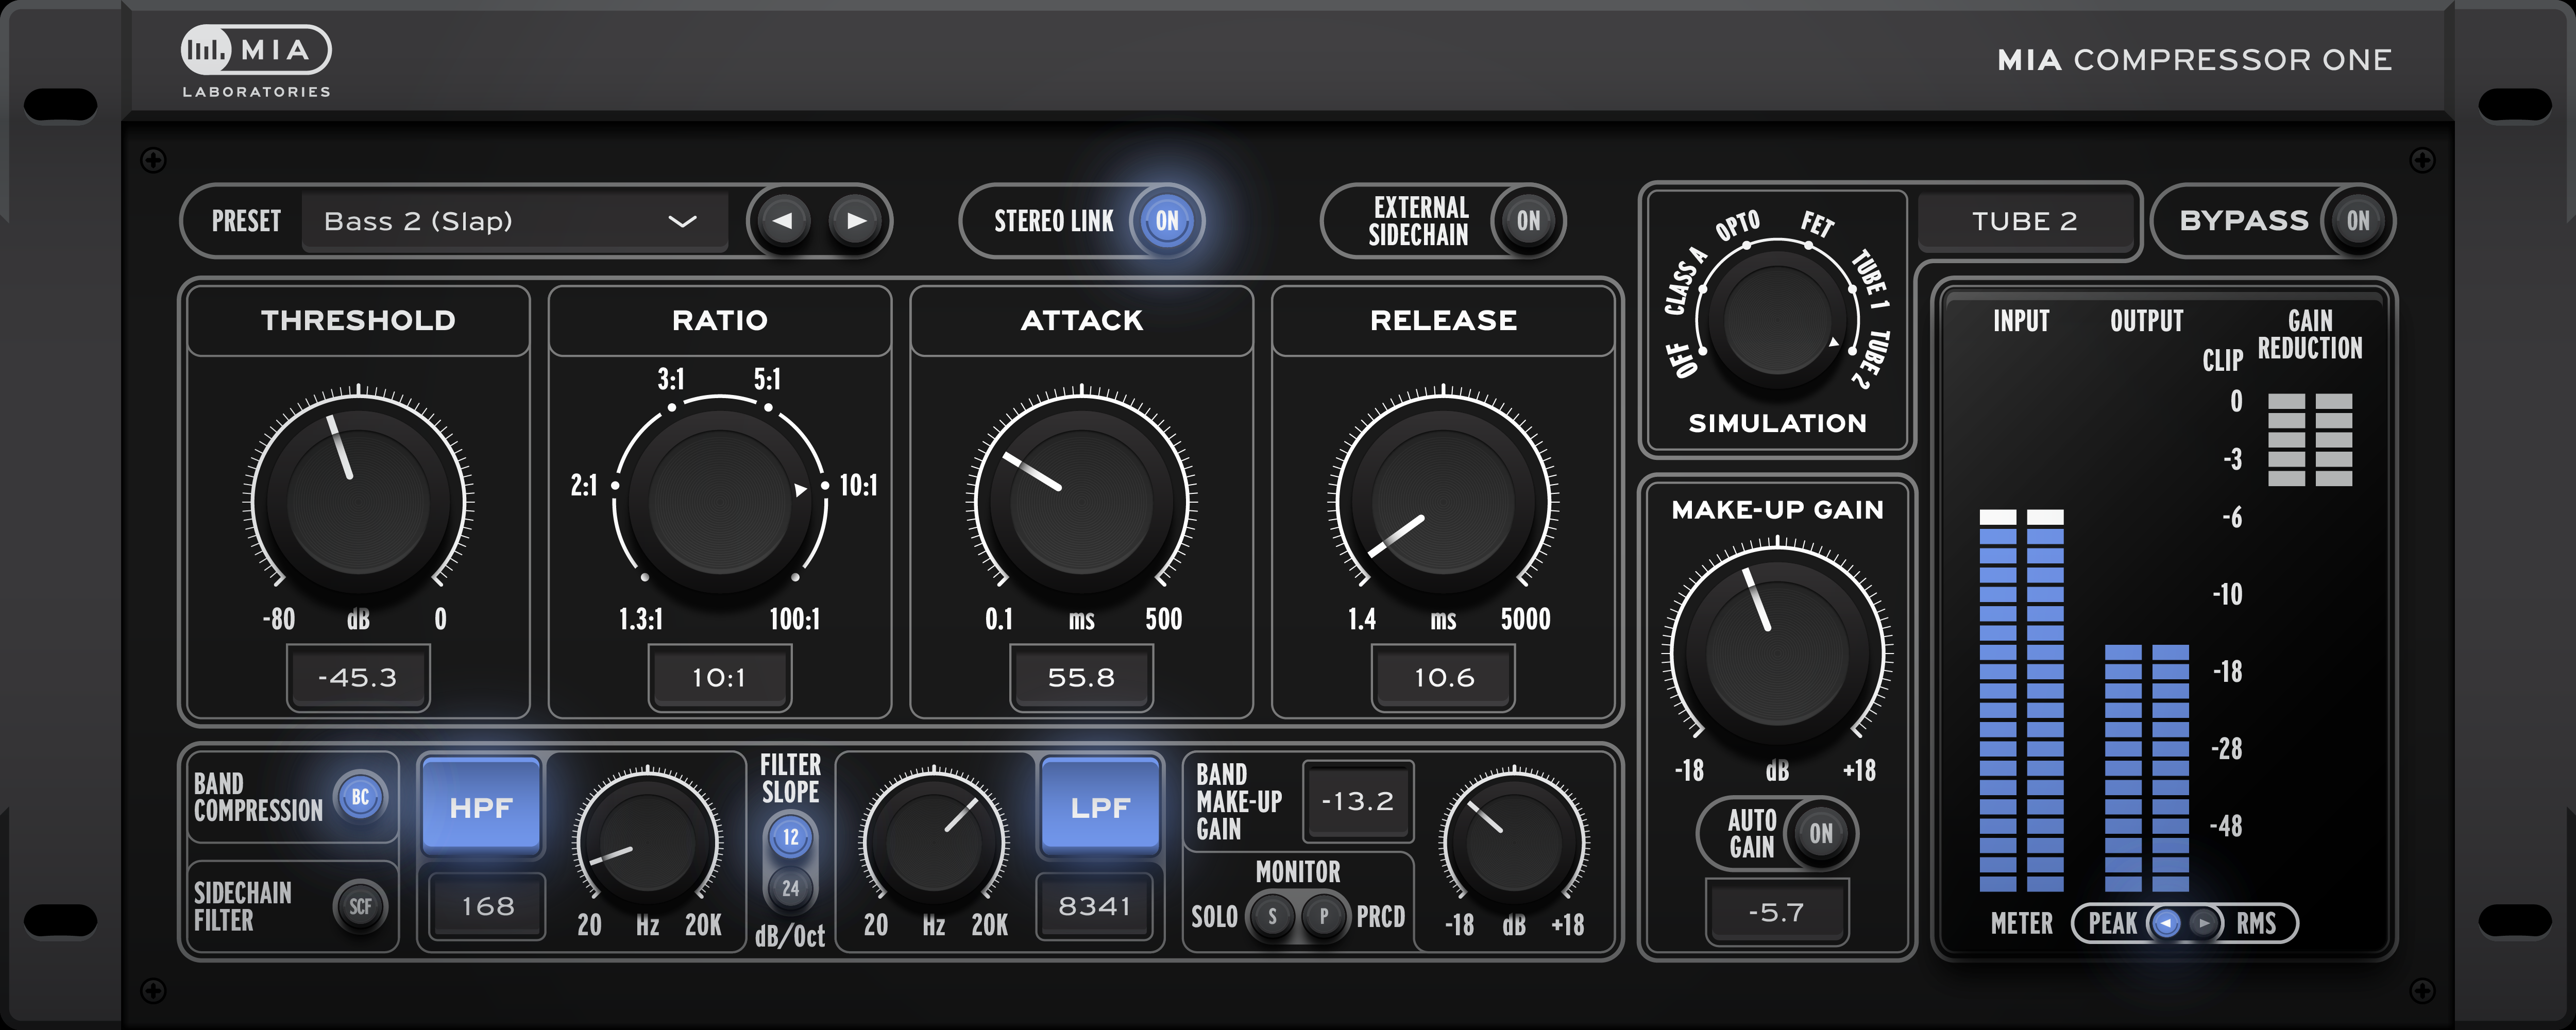Click the 3:1 ratio mark
Viewport: 2576px width, 1030px height.
(x=670, y=380)
